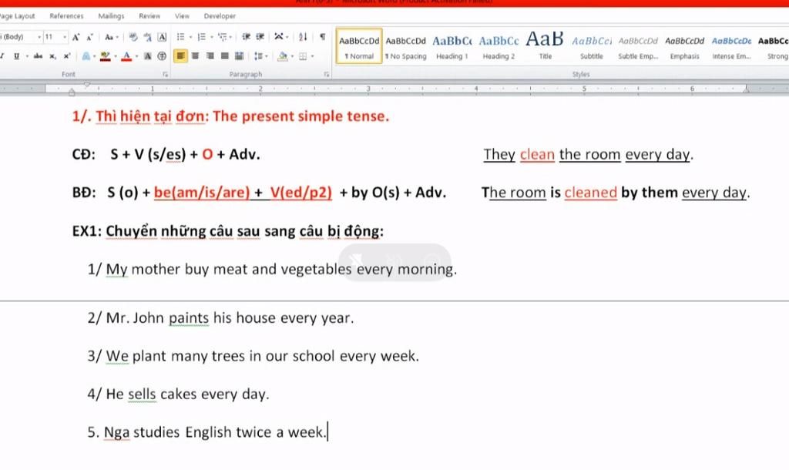Viewport: 789px width, 470px height.
Task: Open the View tab
Action: click(182, 16)
